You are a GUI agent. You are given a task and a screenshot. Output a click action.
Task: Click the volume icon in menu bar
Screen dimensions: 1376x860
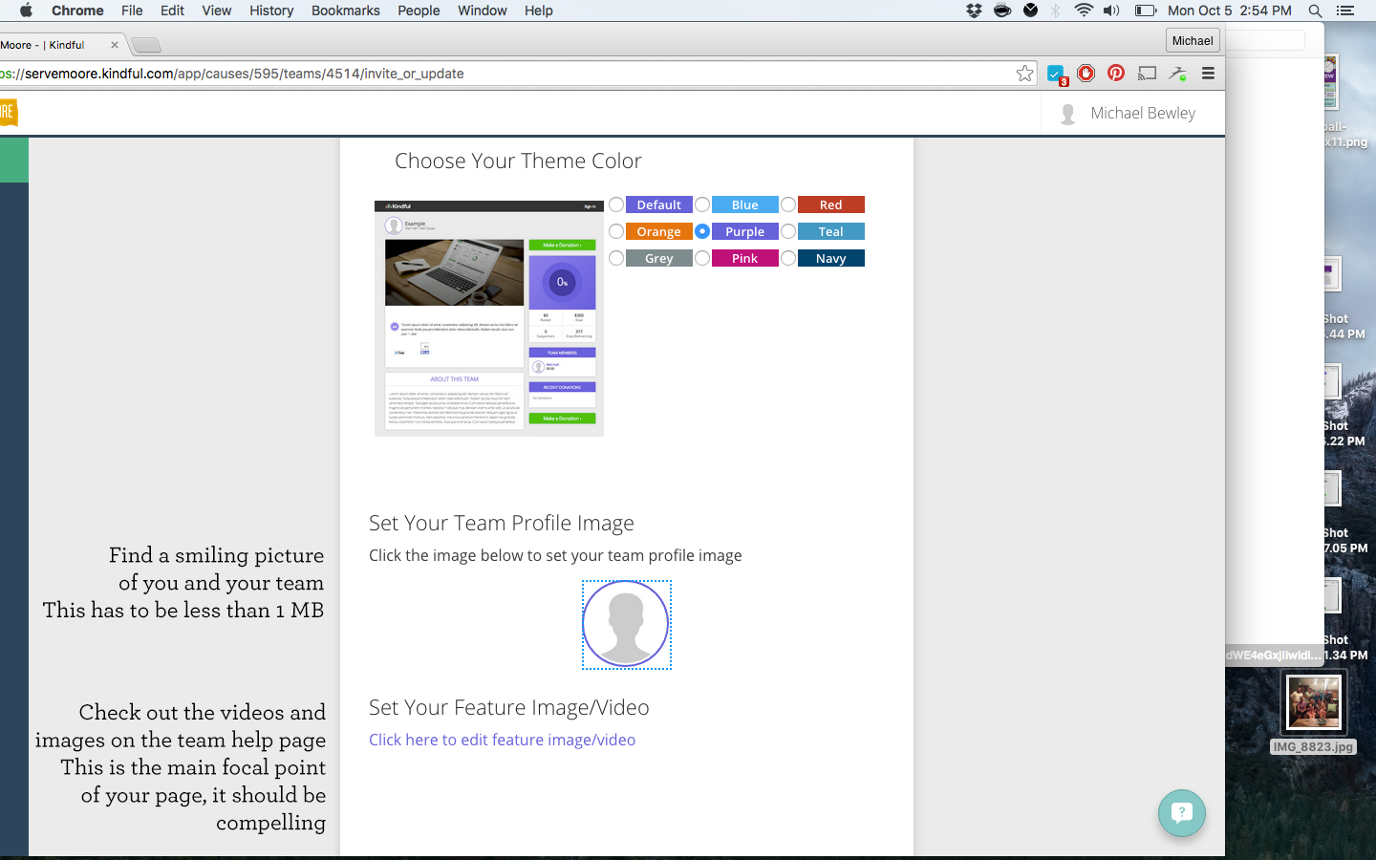pyautogui.click(x=1111, y=11)
